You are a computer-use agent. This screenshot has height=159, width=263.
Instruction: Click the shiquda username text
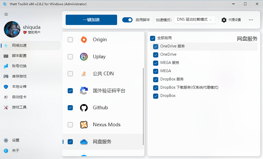tap(32, 27)
